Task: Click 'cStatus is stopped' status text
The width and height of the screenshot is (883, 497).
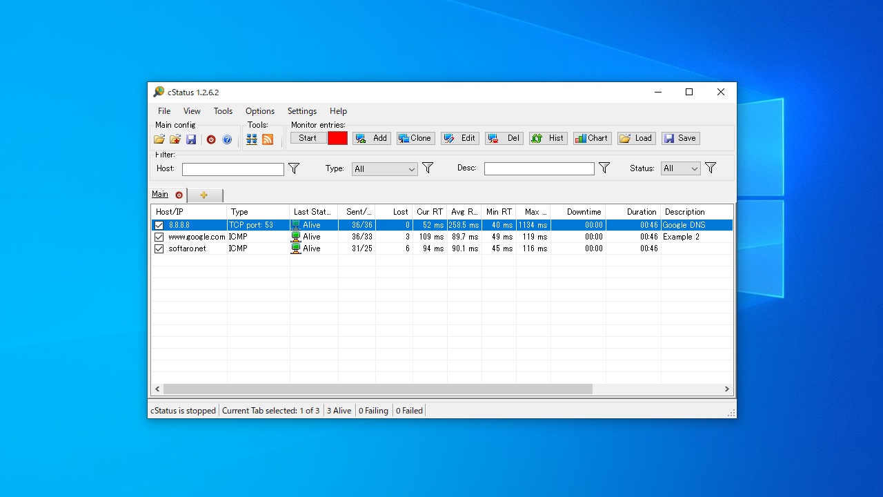Action: 183,411
